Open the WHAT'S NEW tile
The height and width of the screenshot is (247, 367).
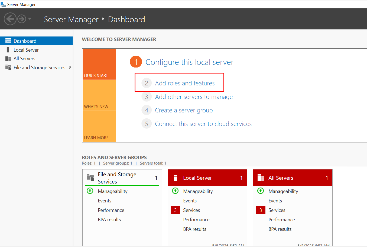click(x=99, y=95)
